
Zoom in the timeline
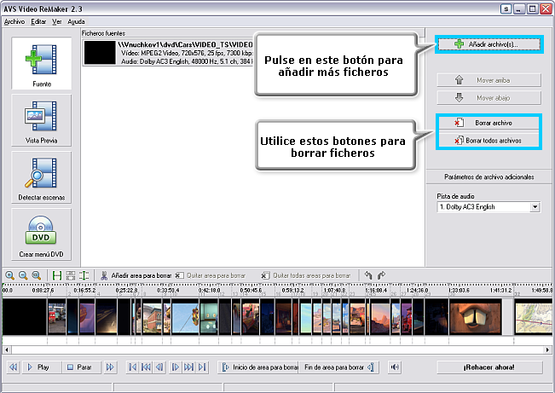(x=10, y=275)
